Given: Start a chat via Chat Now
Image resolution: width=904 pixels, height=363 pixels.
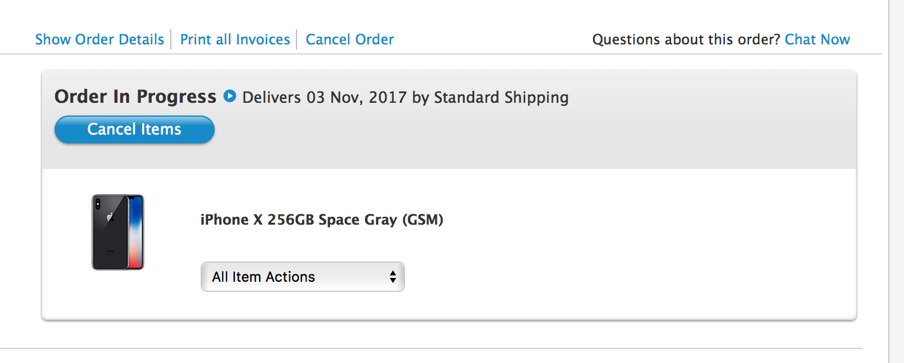Looking at the screenshot, I should pyautogui.click(x=817, y=39).
